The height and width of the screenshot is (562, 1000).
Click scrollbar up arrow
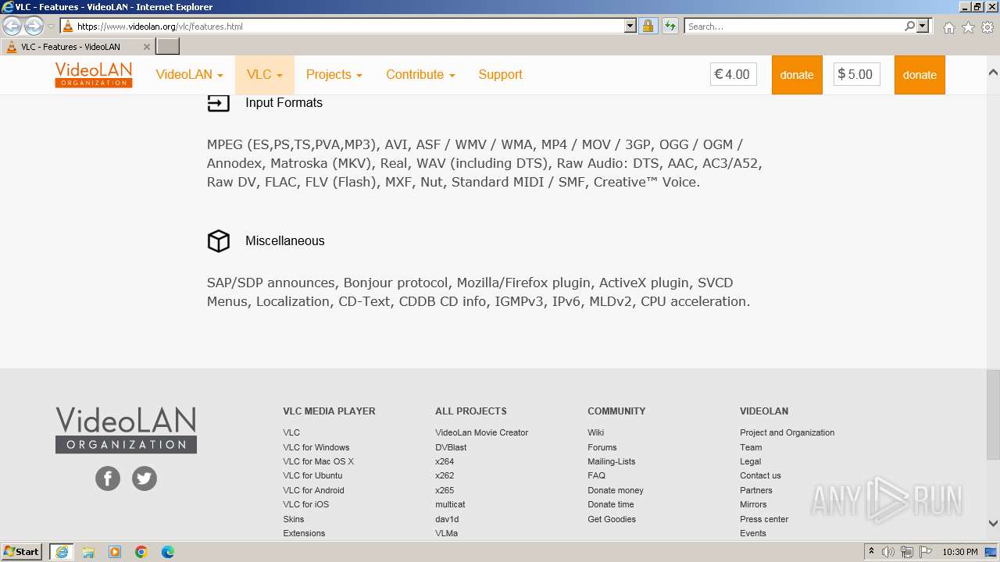(993, 72)
